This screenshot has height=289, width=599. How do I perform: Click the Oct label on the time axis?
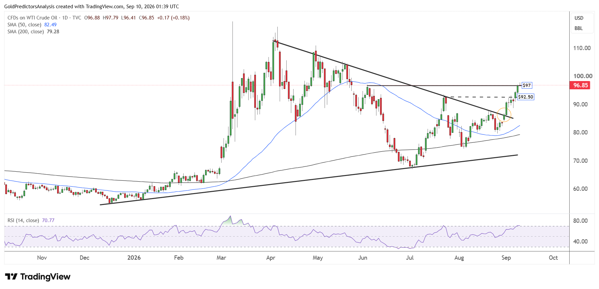coord(553,258)
